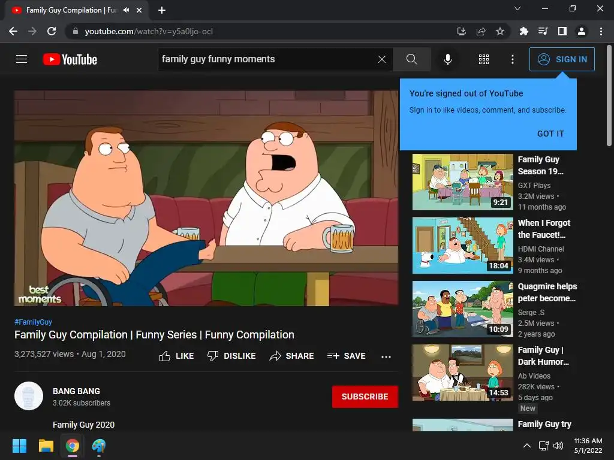Open File Explorer from taskbar
This screenshot has width=614, height=460.
tap(46, 446)
